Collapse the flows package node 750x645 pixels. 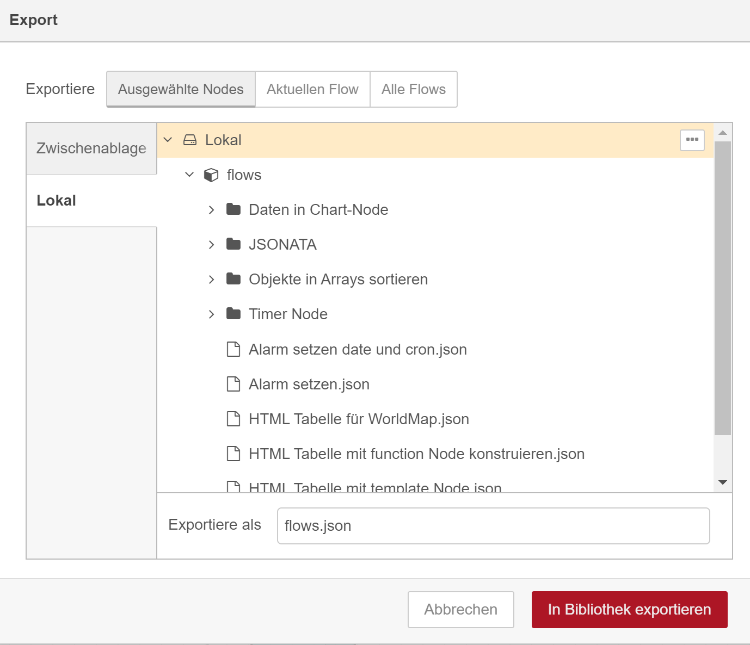[189, 175]
